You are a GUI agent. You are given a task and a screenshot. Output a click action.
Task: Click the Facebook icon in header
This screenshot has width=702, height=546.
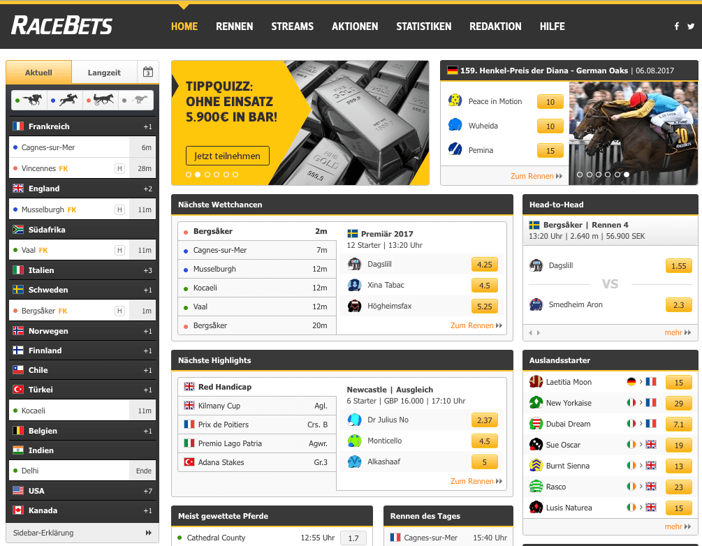click(x=676, y=27)
